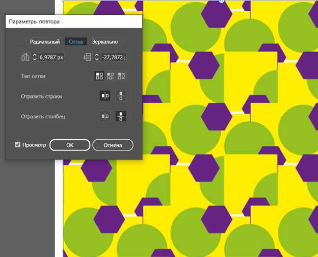Screen dimensions: 318x257
Task: Click the horizontal spacing icon
Action: coord(25,57)
